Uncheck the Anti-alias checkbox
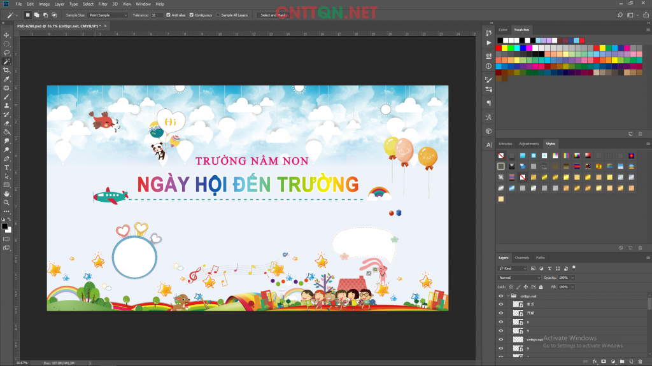Viewport: 652px width, 366px height. click(168, 15)
